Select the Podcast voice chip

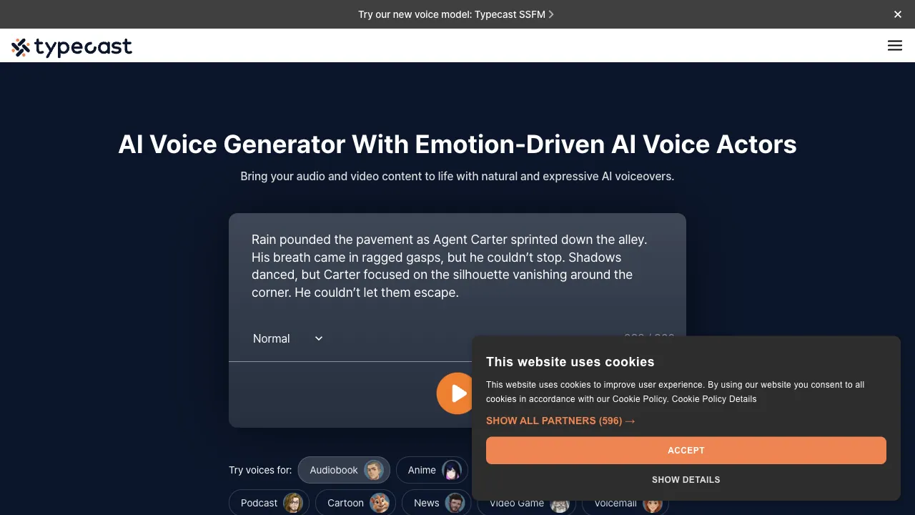(x=269, y=503)
